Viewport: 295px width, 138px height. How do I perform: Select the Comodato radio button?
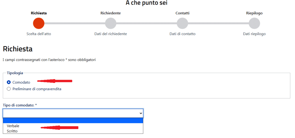coord(9,82)
